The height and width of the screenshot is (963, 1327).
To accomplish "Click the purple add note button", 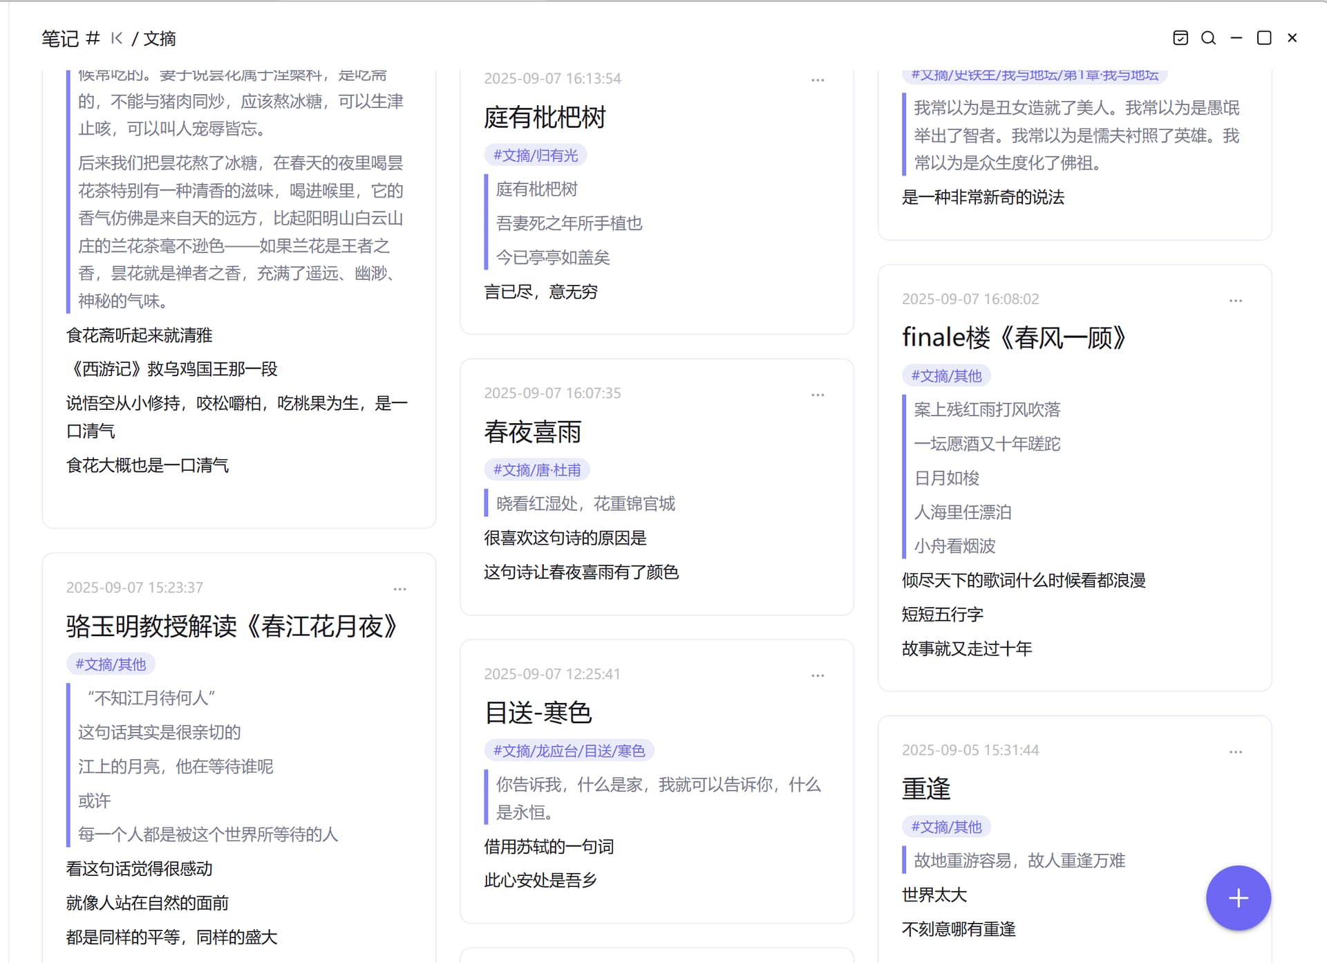I will point(1238,897).
